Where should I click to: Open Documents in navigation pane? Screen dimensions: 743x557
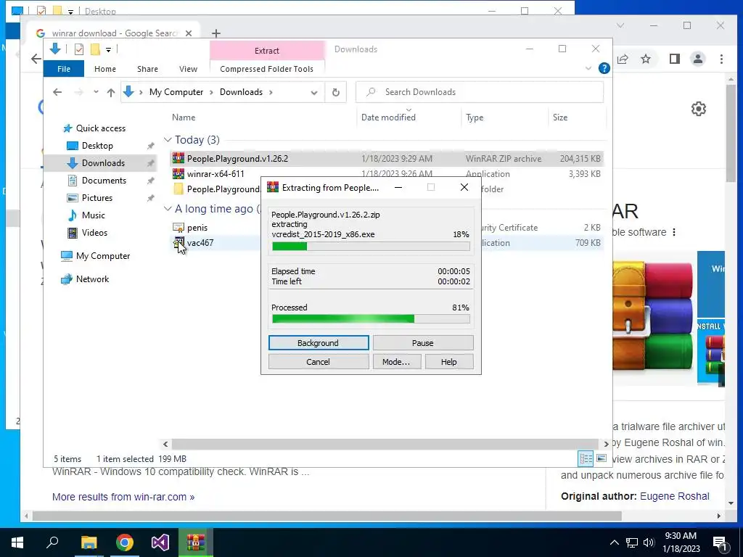point(104,181)
